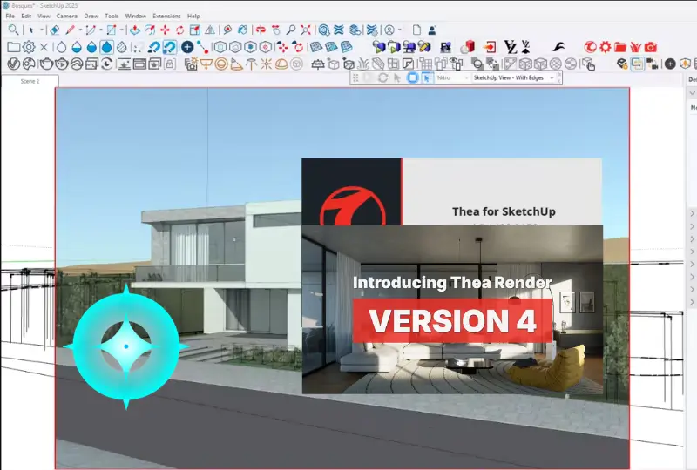Expand the Rectangle tool dropdown arrow
Screen dimensions: 697x470
121,30
